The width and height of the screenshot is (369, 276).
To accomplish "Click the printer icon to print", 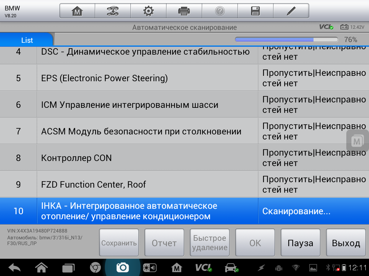I will click(184, 11).
